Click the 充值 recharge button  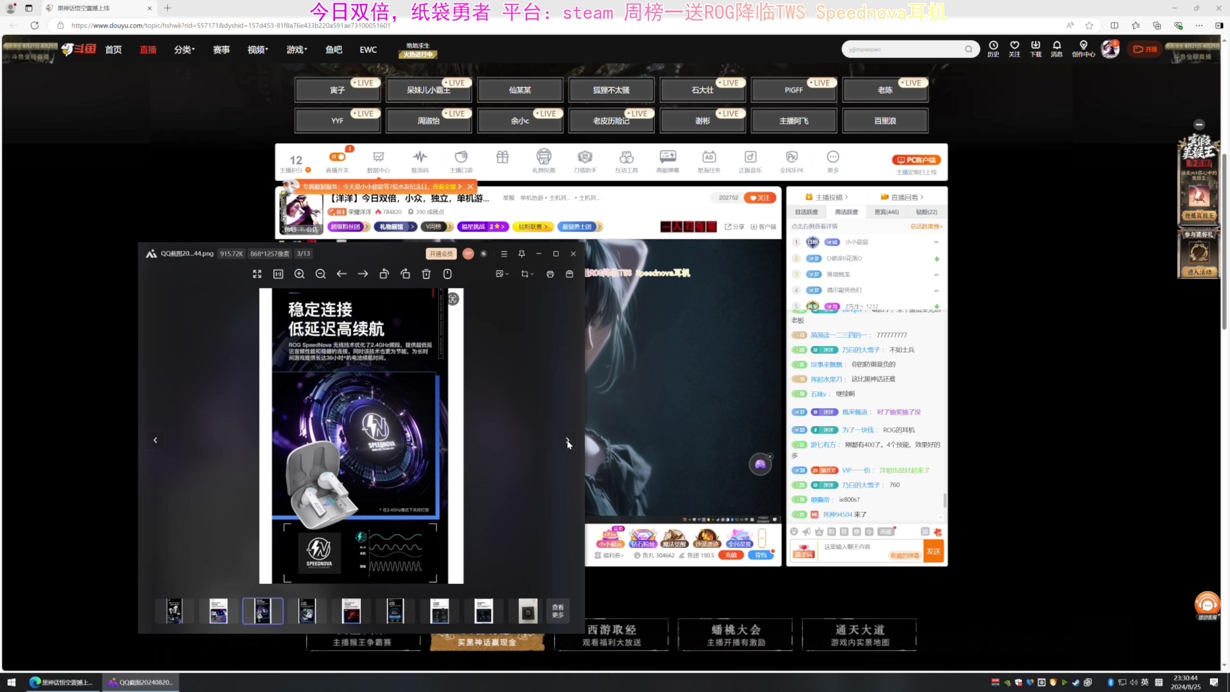click(731, 555)
